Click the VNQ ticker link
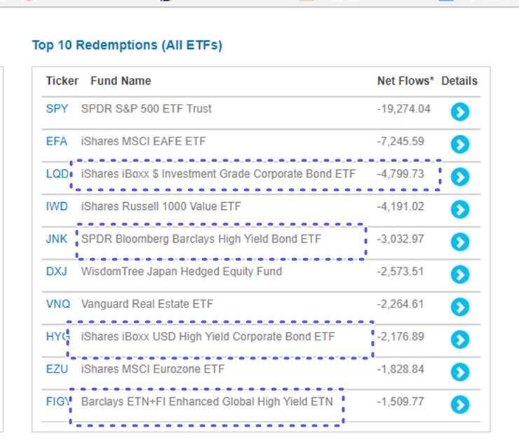This screenshot has width=519, height=440. [x=58, y=304]
